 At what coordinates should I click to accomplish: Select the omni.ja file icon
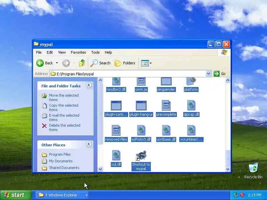141,81
